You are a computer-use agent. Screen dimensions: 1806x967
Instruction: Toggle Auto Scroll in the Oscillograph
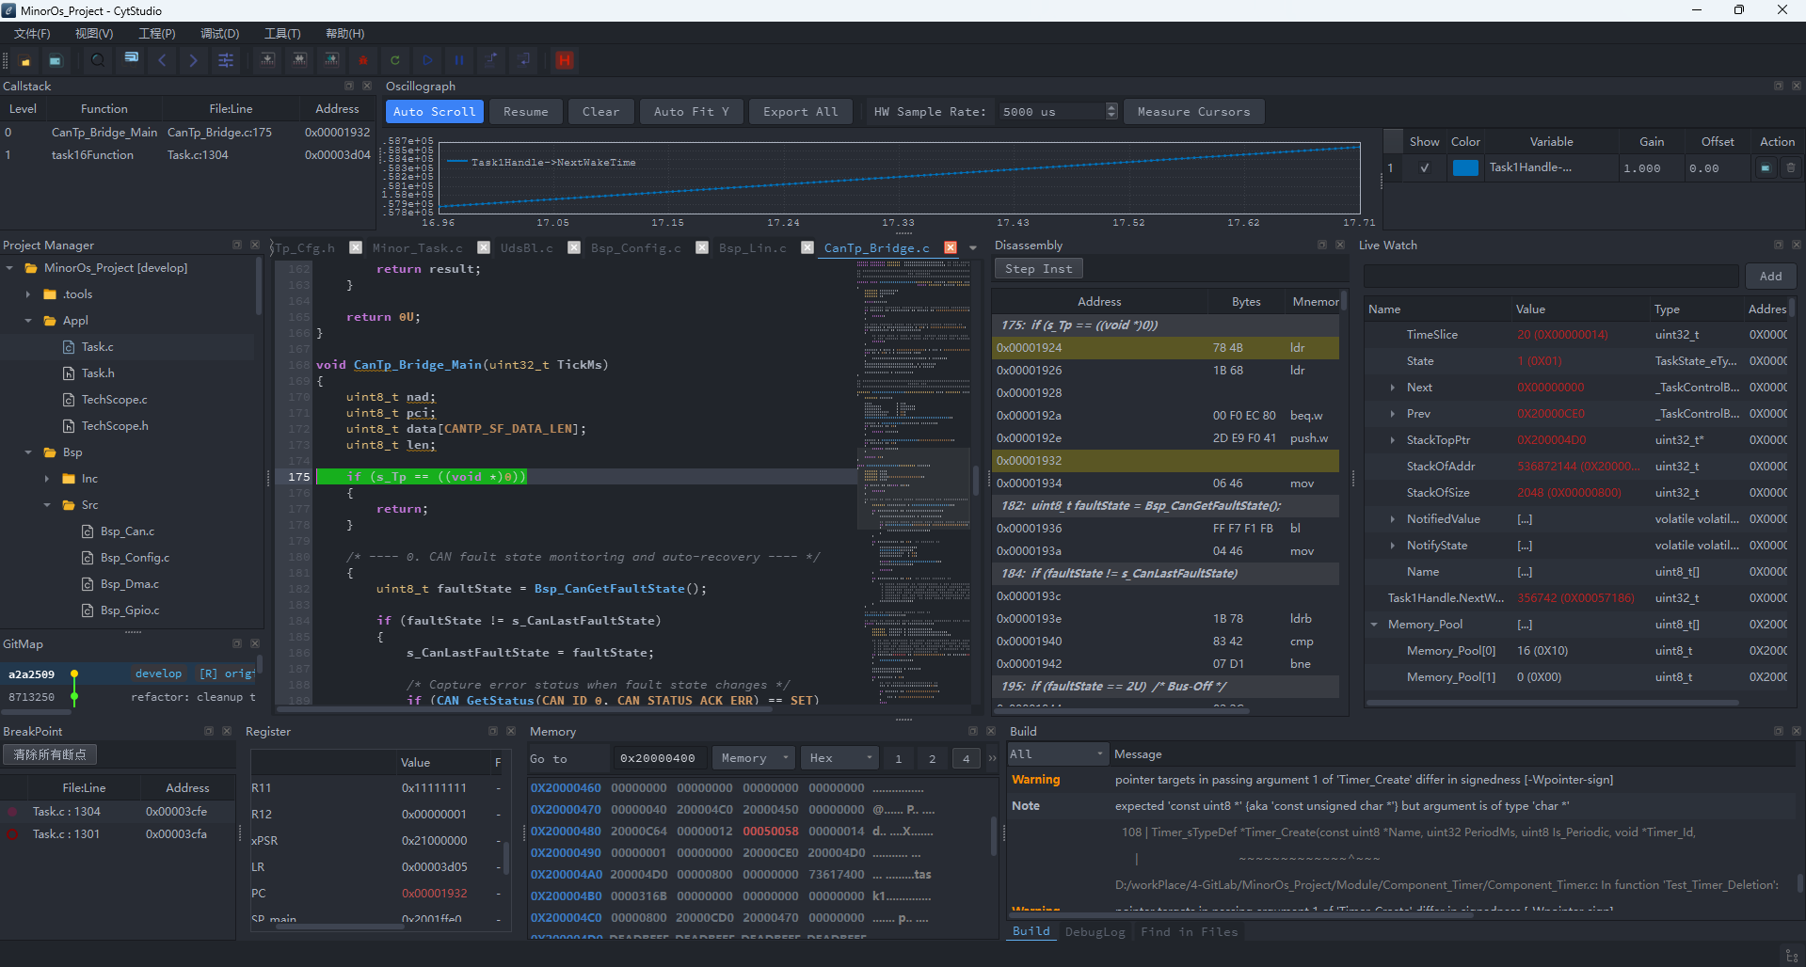pos(435,112)
